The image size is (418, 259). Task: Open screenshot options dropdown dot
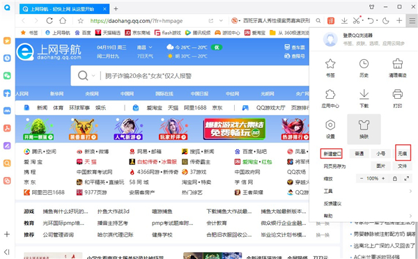coord(363,20)
